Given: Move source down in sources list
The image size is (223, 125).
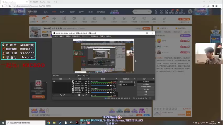Looking at the screenshot, I should point(86,95).
